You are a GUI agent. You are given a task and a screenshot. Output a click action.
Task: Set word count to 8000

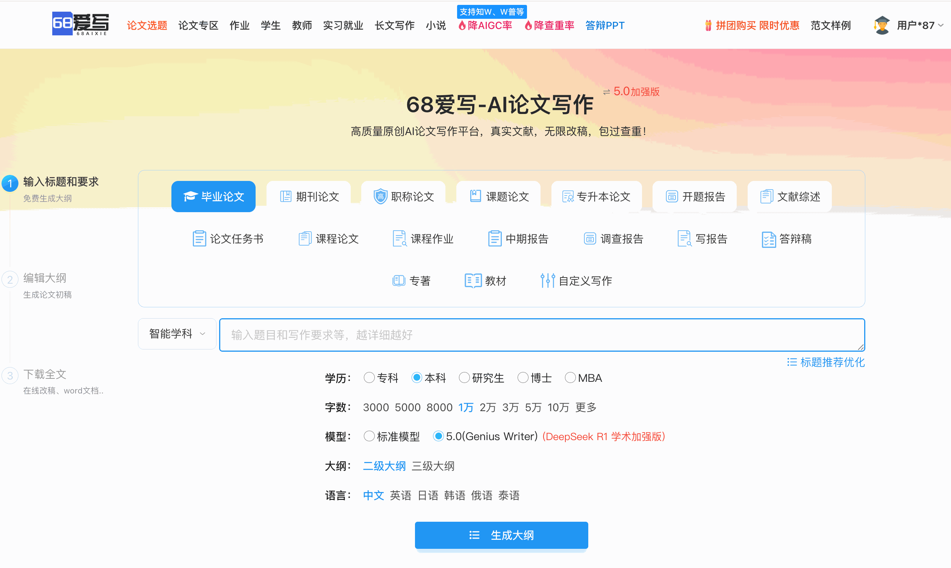[439, 407]
